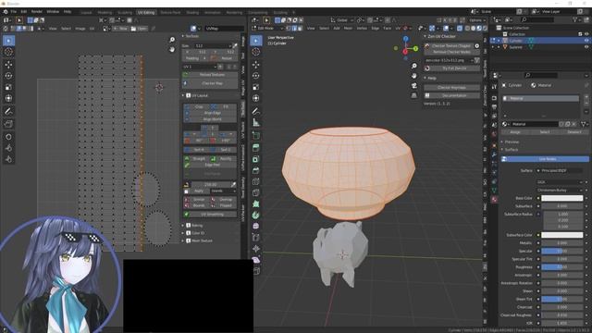The height and width of the screenshot is (333, 592).
Task: Open the Subsurface Color swatch
Action: tap(562, 235)
